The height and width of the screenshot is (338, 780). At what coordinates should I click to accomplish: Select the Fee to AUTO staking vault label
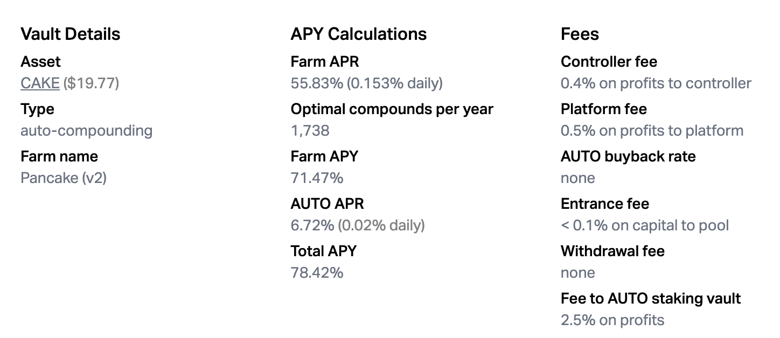(x=651, y=299)
